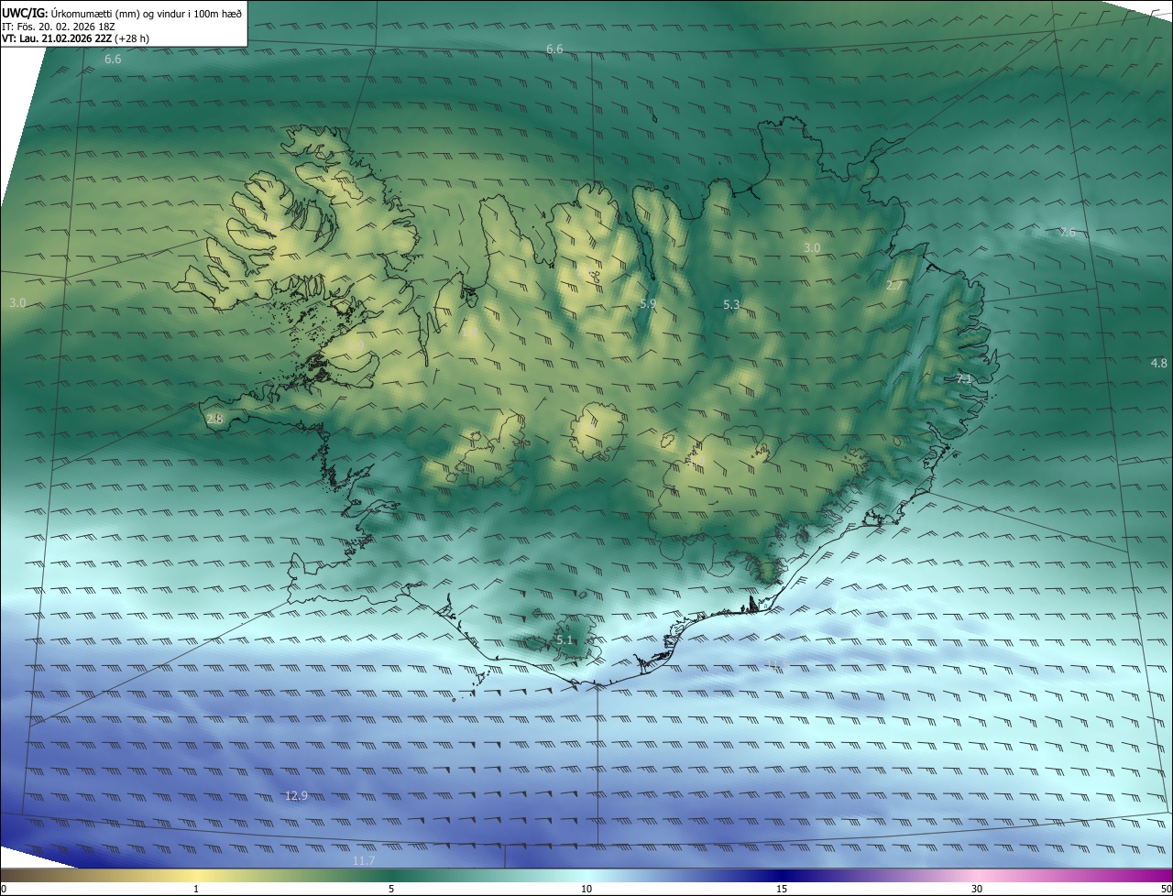Viewport: 1173px width, 896px height.
Task: Click the 5.9 precipitation value
Action: pos(648,303)
